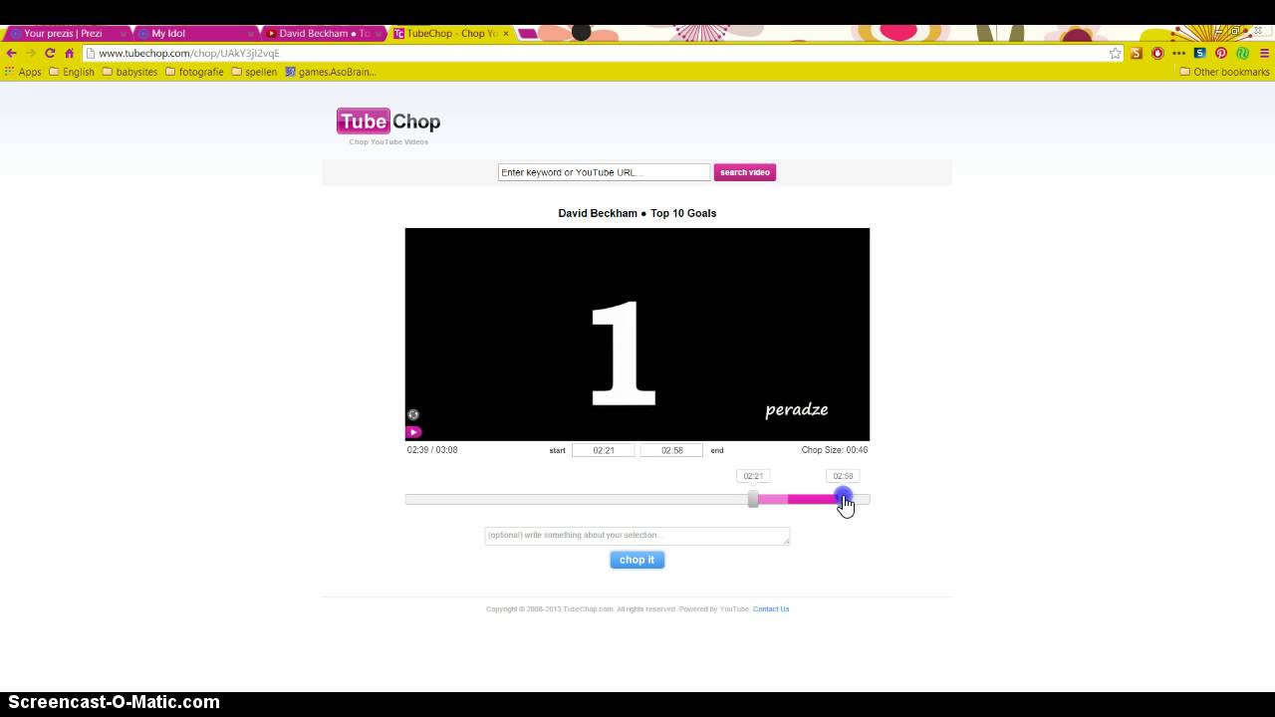The height and width of the screenshot is (717, 1275).
Task: Click the TubeChop logo
Action: [388, 121]
